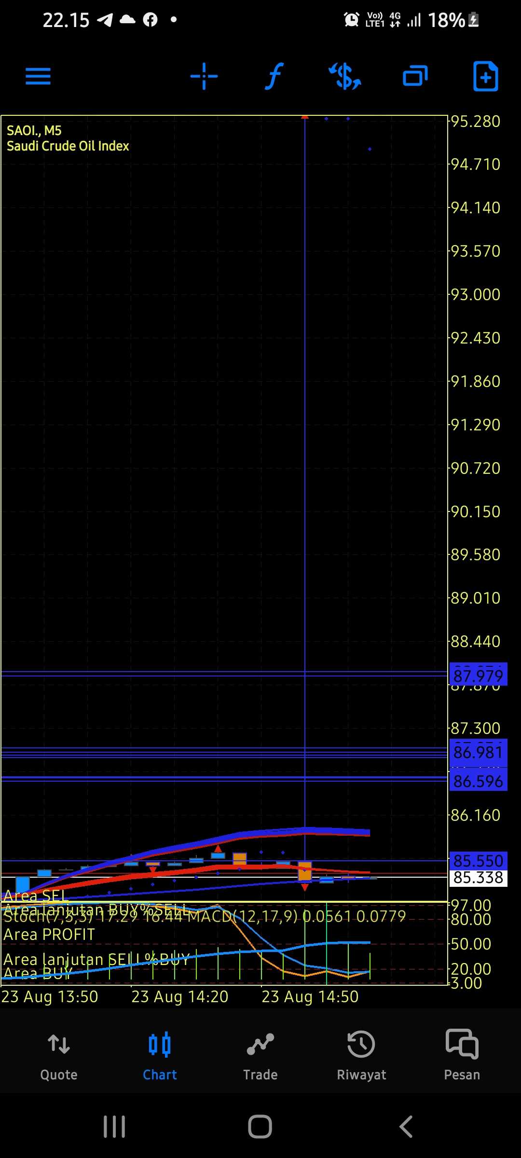Image resolution: width=521 pixels, height=1158 pixels.
Task: Click the 85.550 price label
Action: pos(478,861)
